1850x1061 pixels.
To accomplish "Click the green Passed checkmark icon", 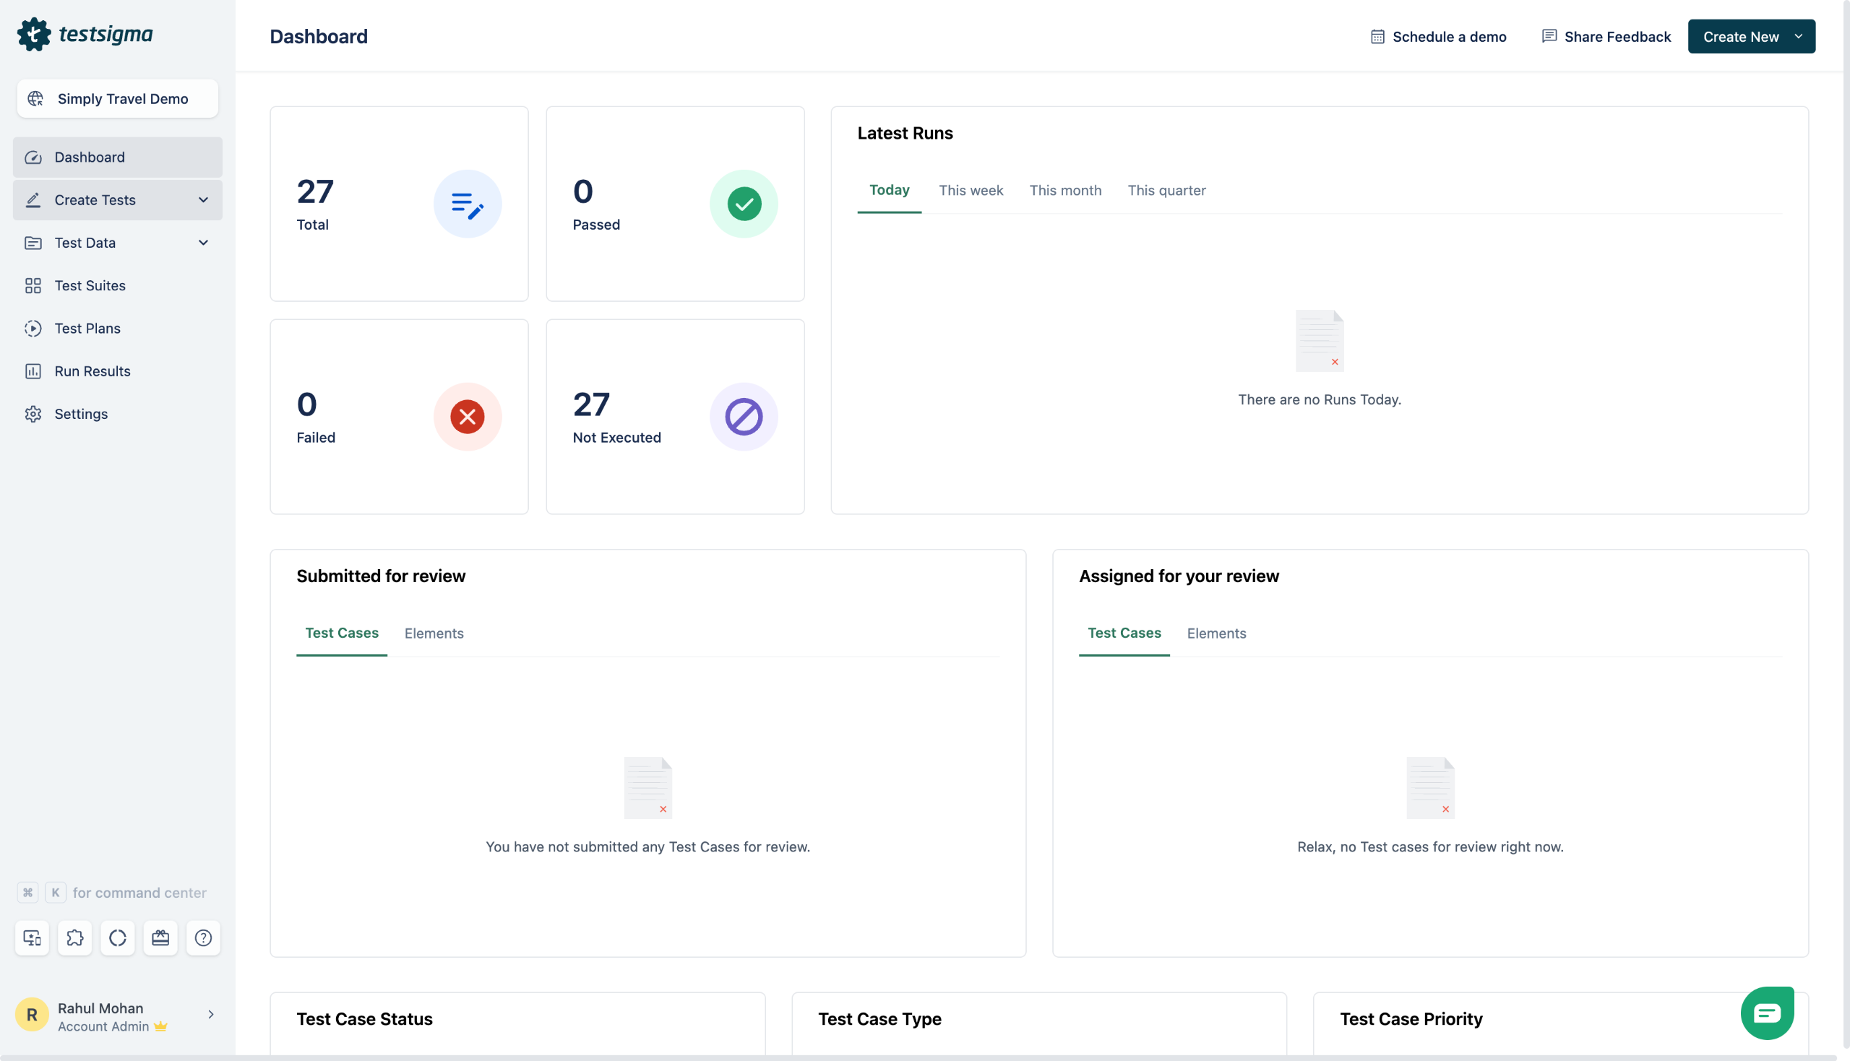I will pos(744,204).
